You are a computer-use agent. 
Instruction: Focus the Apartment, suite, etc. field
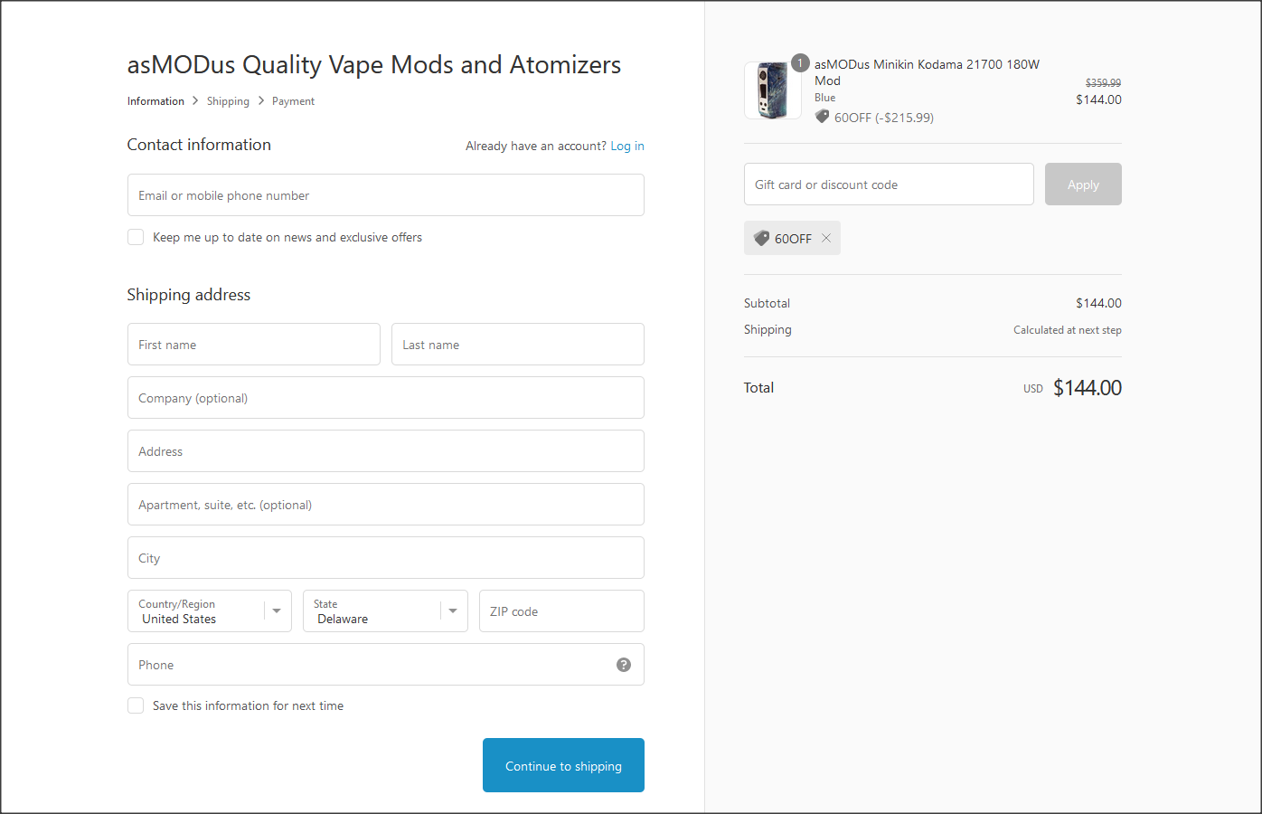pos(385,505)
